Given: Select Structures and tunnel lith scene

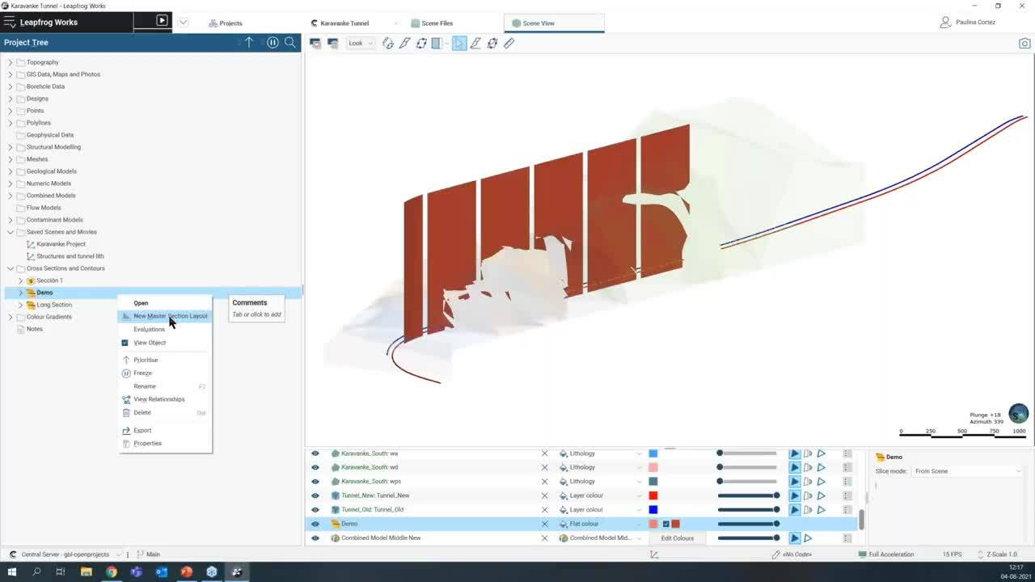Looking at the screenshot, I should click(70, 256).
